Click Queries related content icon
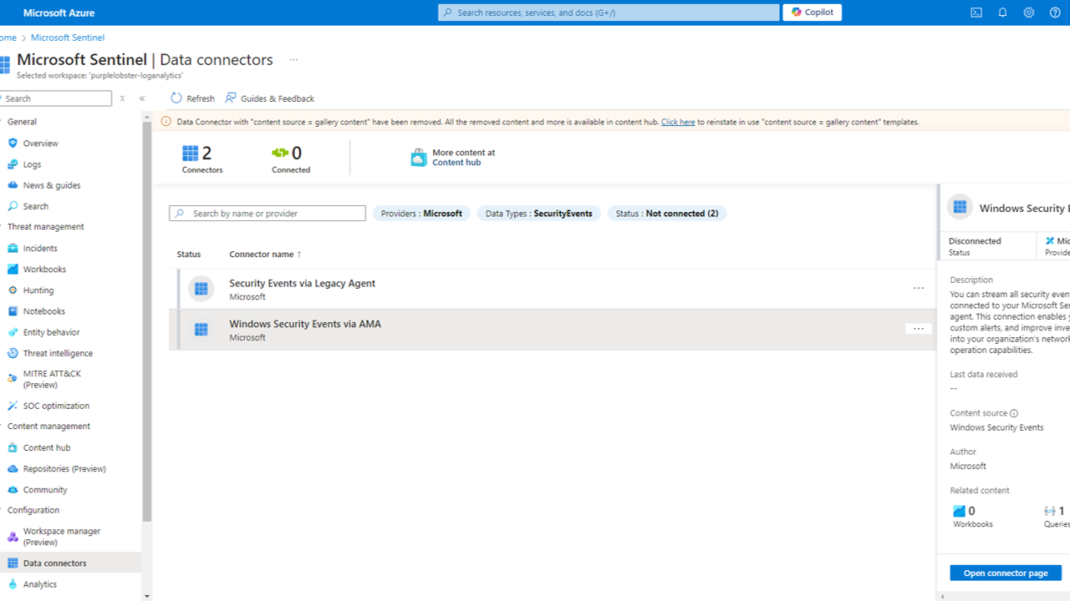This screenshot has width=1070, height=601. [x=1050, y=511]
